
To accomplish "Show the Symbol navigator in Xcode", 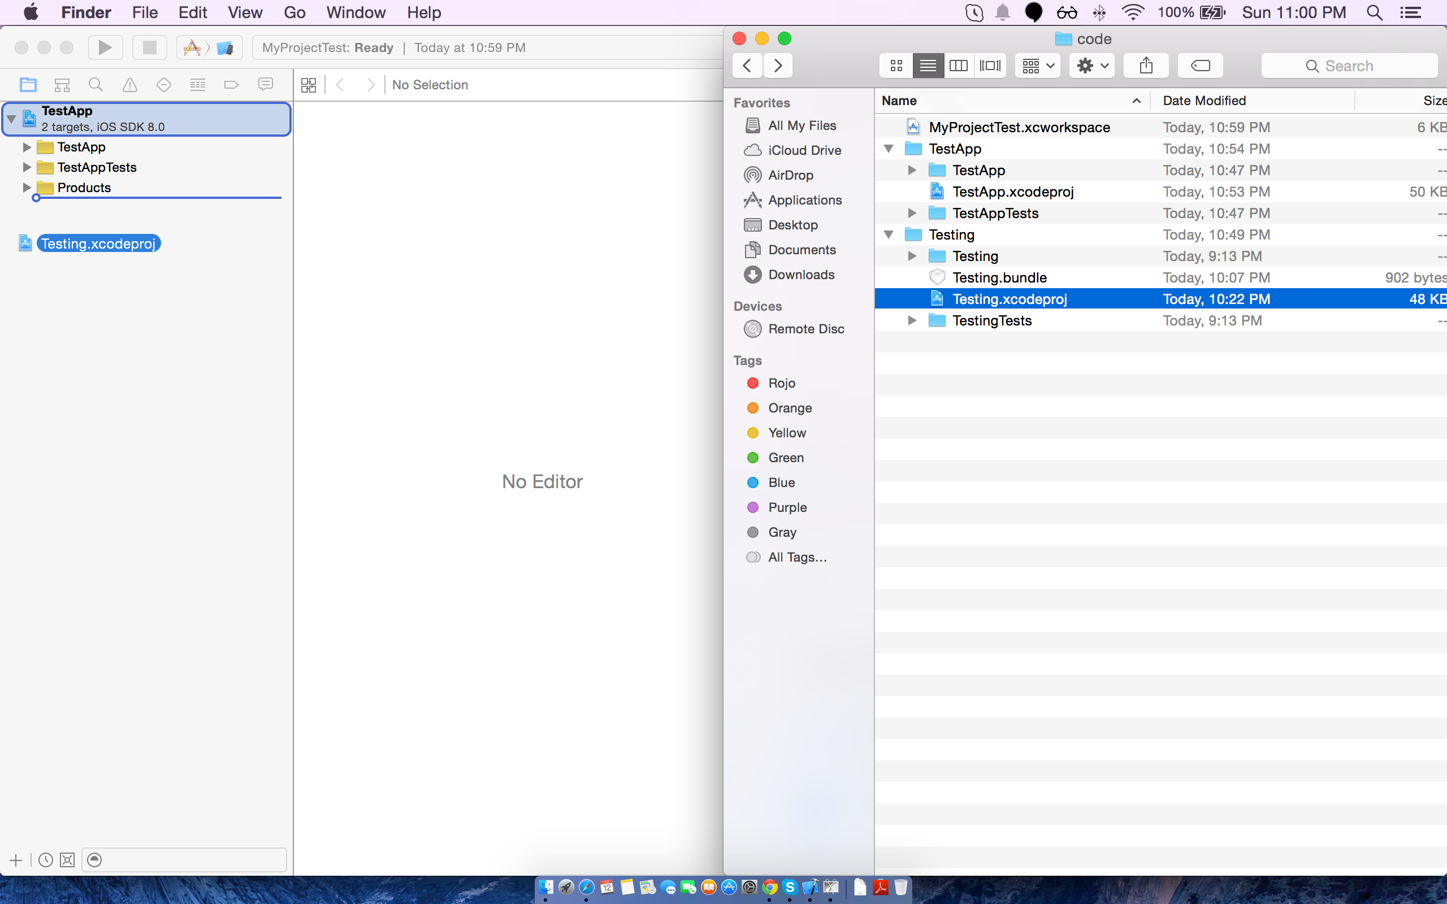I will coord(62,85).
